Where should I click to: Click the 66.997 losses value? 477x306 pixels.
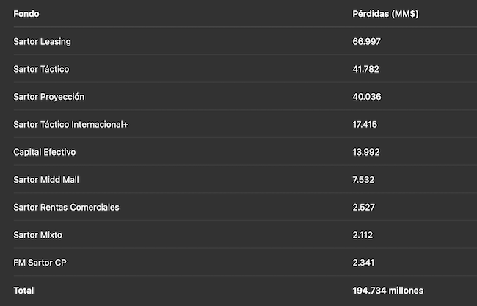click(366, 41)
